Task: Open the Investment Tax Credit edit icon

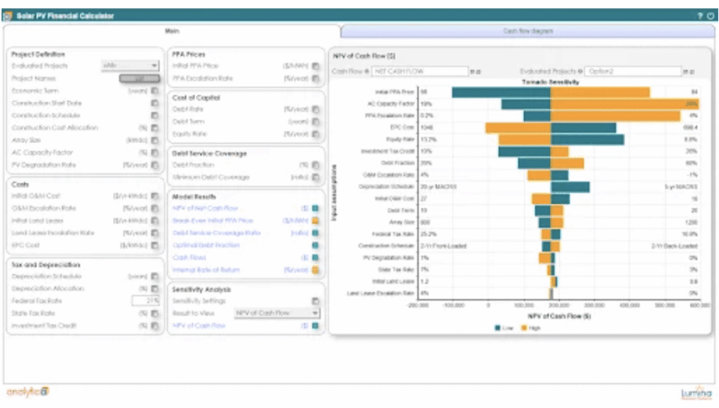Action: pos(155,325)
